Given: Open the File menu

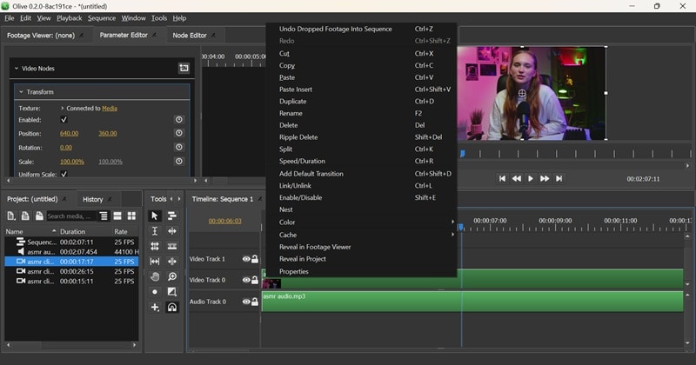Looking at the screenshot, I should (10, 18).
